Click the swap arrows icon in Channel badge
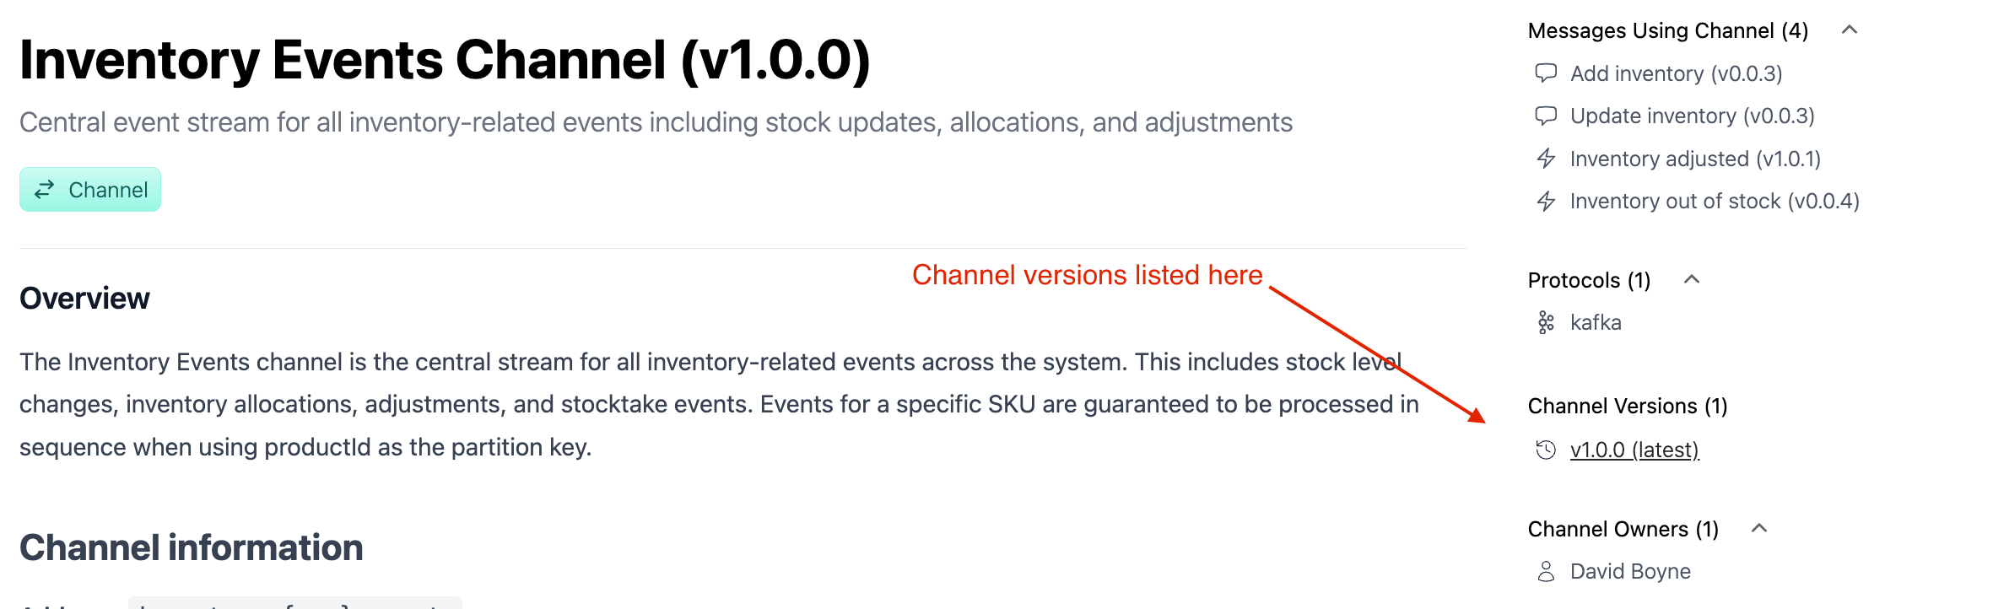Image resolution: width=1993 pixels, height=609 pixels. (x=44, y=190)
